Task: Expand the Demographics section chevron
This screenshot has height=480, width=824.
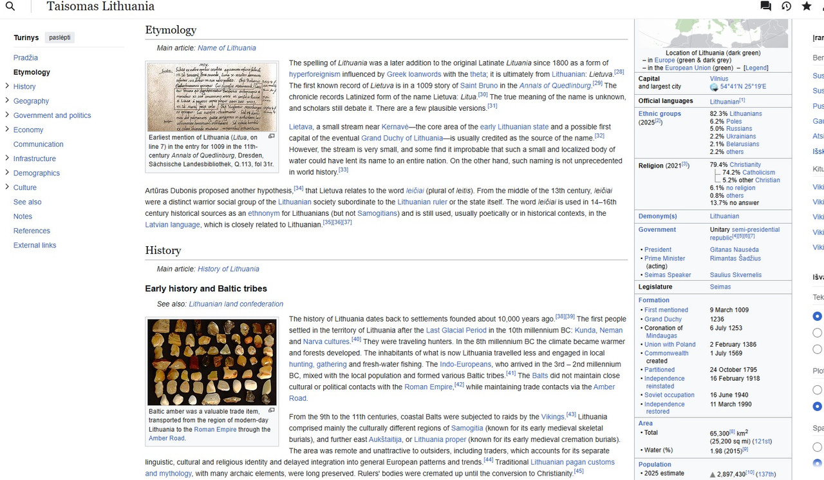Action: (7, 172)
